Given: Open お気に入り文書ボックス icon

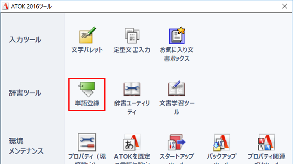Looking at the screenshot, I should [x=177, y=35].
